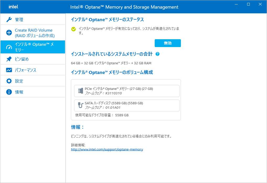Click the info icon for 情報
The height and width of the screenshot is (183, 267).
9,92
